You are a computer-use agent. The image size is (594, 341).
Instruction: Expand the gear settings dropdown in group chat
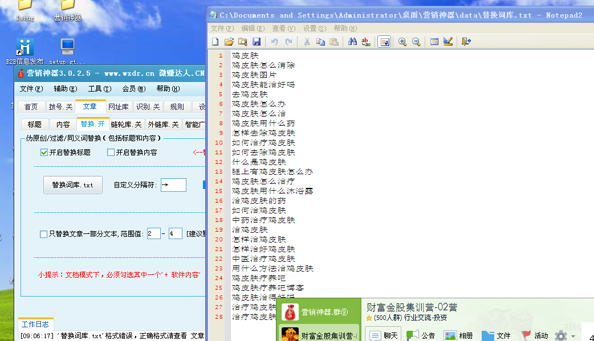point(572,336)
